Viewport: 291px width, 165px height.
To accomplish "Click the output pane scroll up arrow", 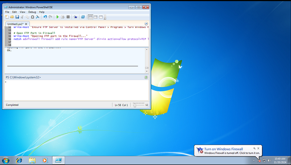I will 147,49.
